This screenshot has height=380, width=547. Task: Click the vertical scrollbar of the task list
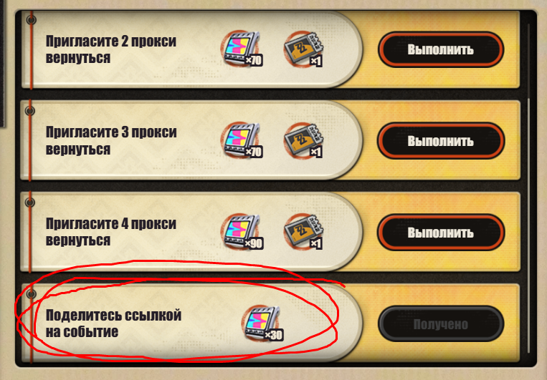click(528, 188)
